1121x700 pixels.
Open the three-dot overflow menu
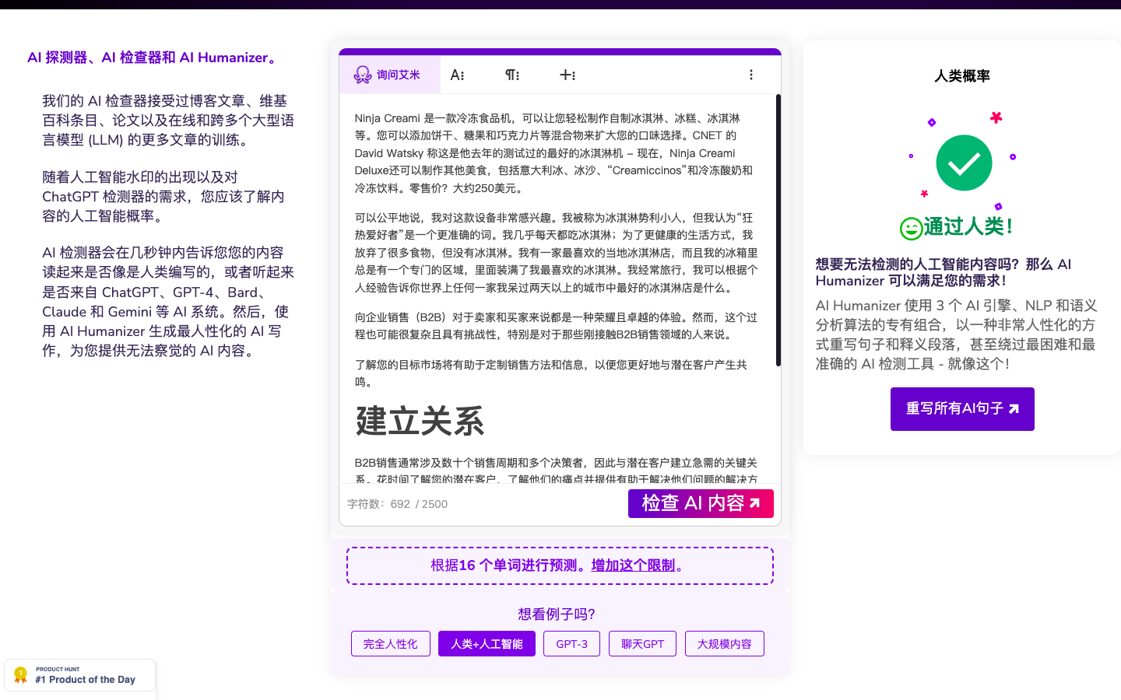click(x=751, y=74)
